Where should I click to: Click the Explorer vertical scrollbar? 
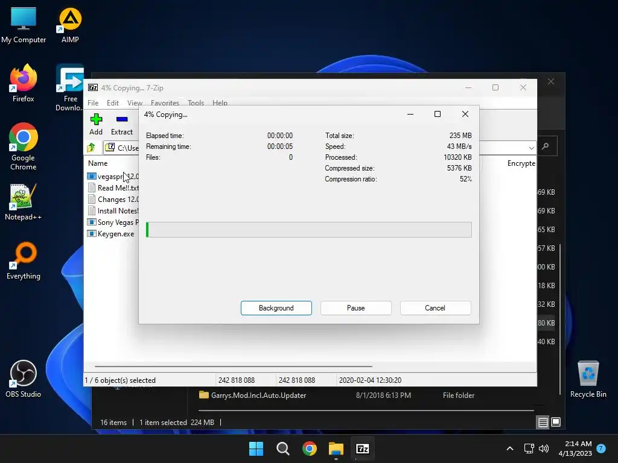pos(560,320)
